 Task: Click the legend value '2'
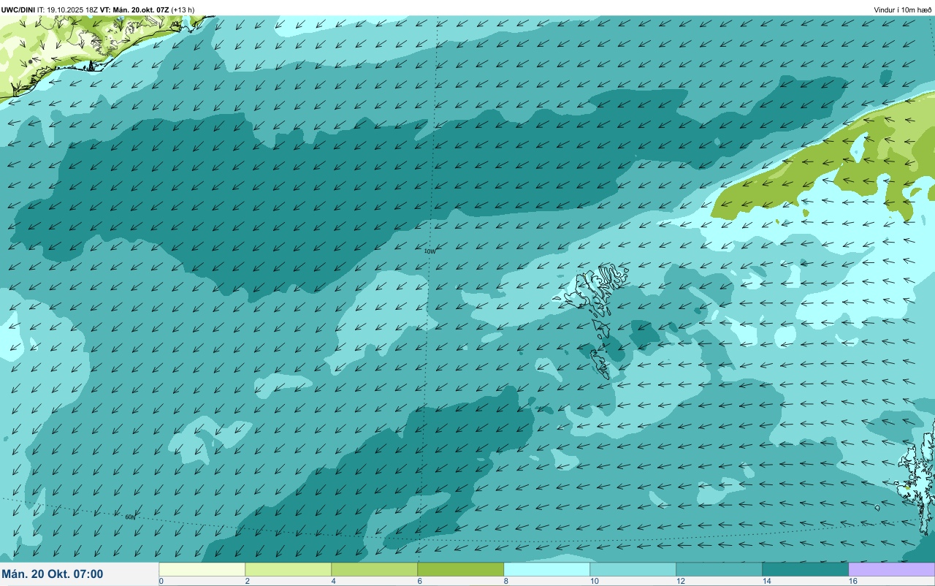pos(247,581)
